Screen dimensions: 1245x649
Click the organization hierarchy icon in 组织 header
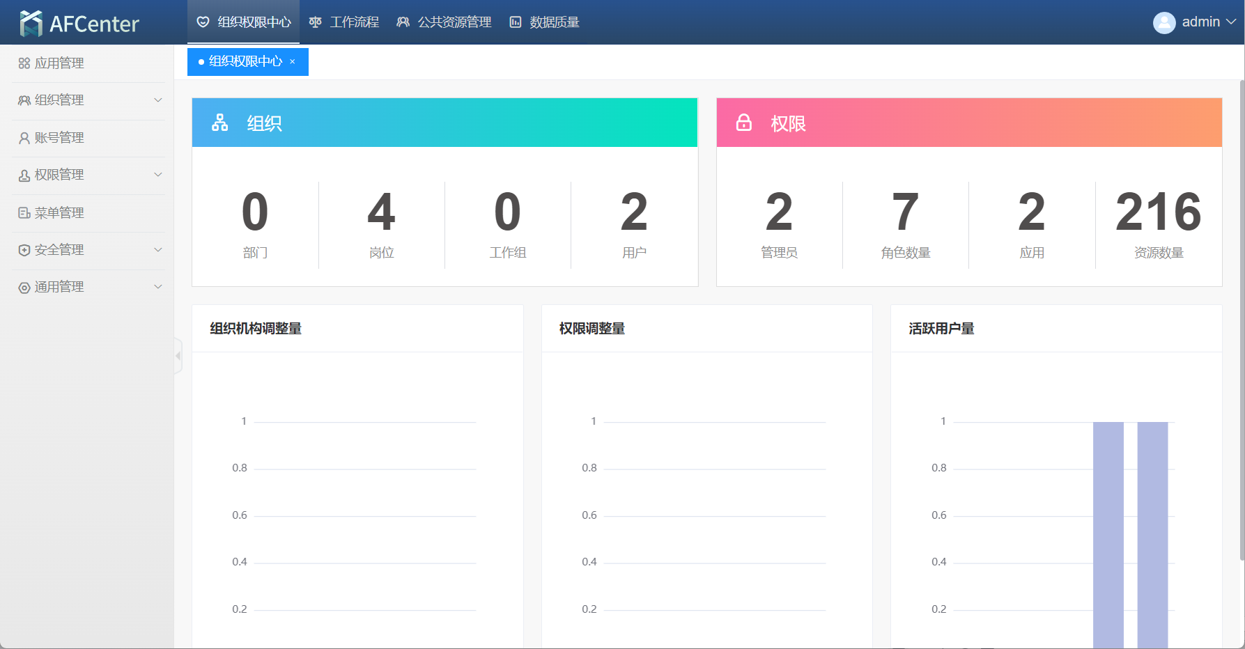(x=220, y=123)
